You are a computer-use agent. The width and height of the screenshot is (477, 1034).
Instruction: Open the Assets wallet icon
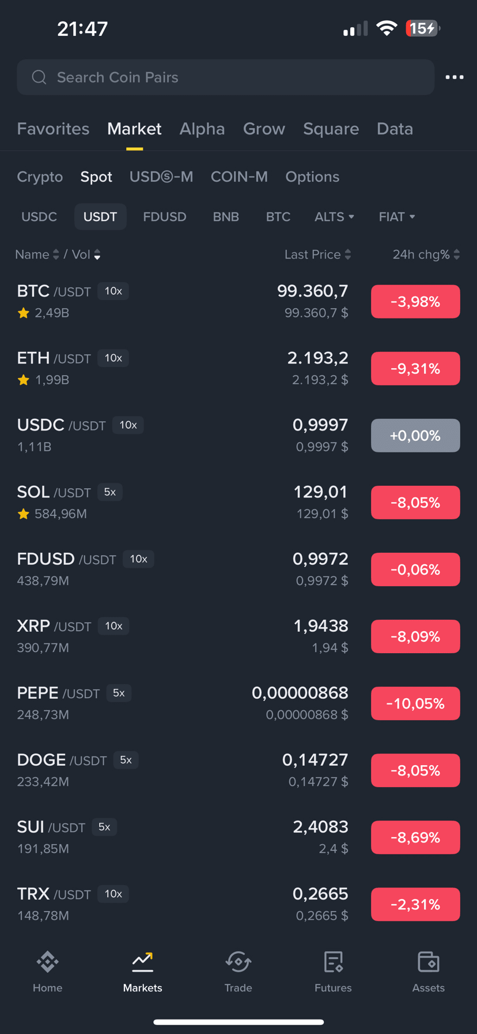click(x=428, y=962)
